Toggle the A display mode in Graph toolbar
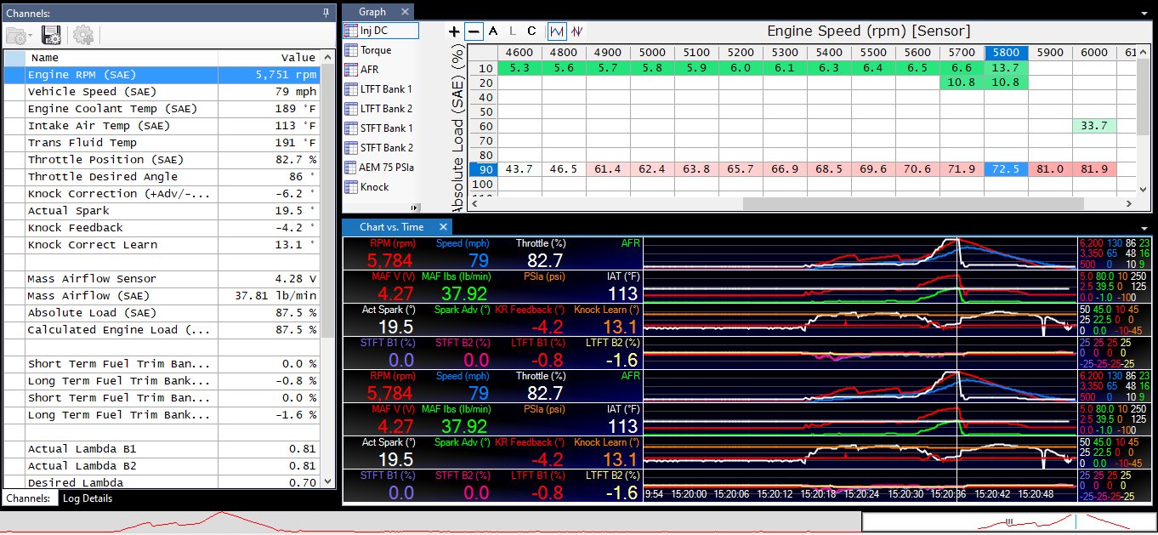Screen dimensions: 1158x535 point(493,31)
